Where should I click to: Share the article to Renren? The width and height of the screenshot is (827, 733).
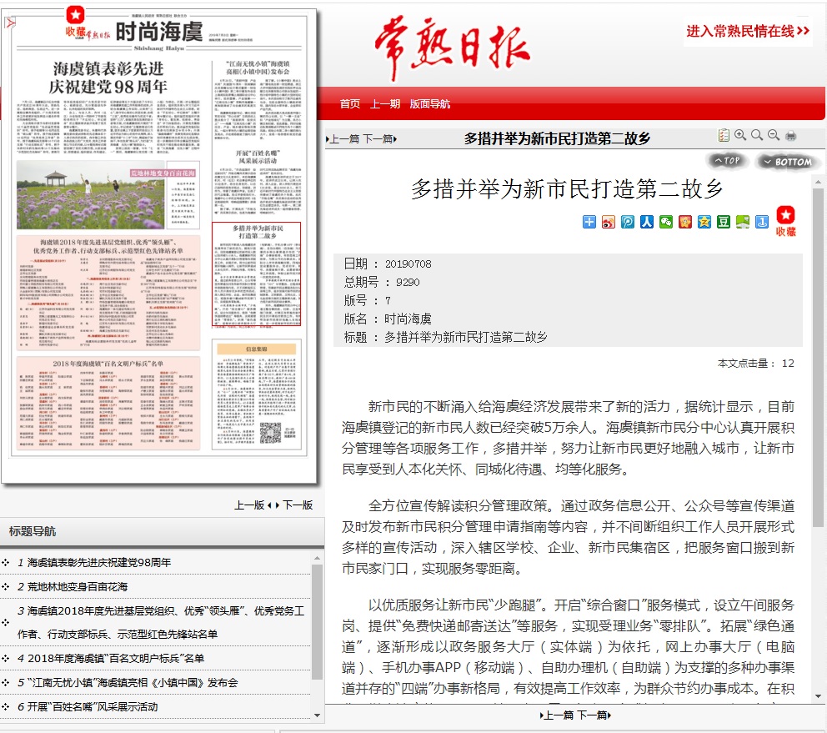647,222
